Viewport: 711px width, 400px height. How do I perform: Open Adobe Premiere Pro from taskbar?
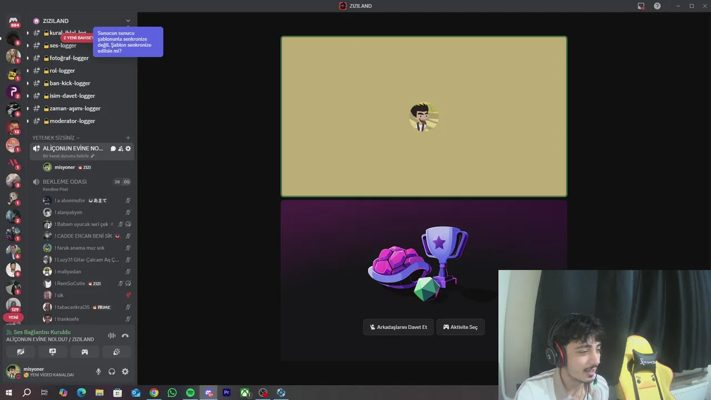point(227,393)
